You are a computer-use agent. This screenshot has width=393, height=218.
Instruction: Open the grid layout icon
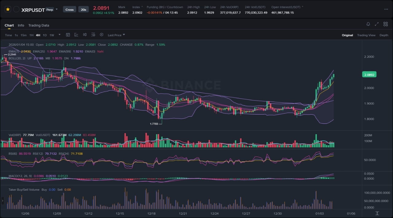(x=385, y=24)
